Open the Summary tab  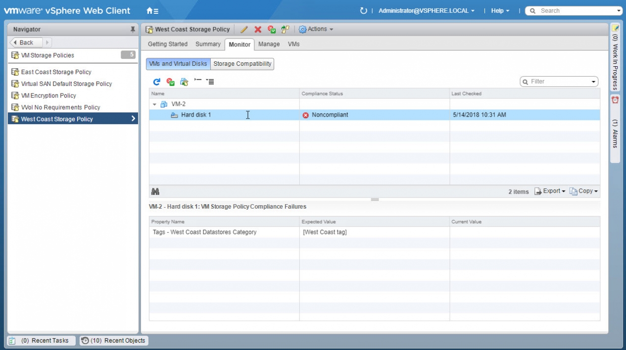pos(208,44)
